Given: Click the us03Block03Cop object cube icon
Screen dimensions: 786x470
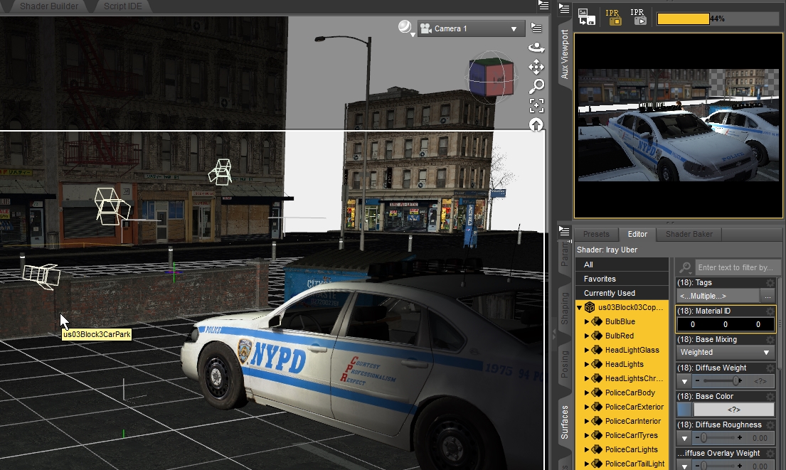Looking at the screenshot, I should [590, 307].
